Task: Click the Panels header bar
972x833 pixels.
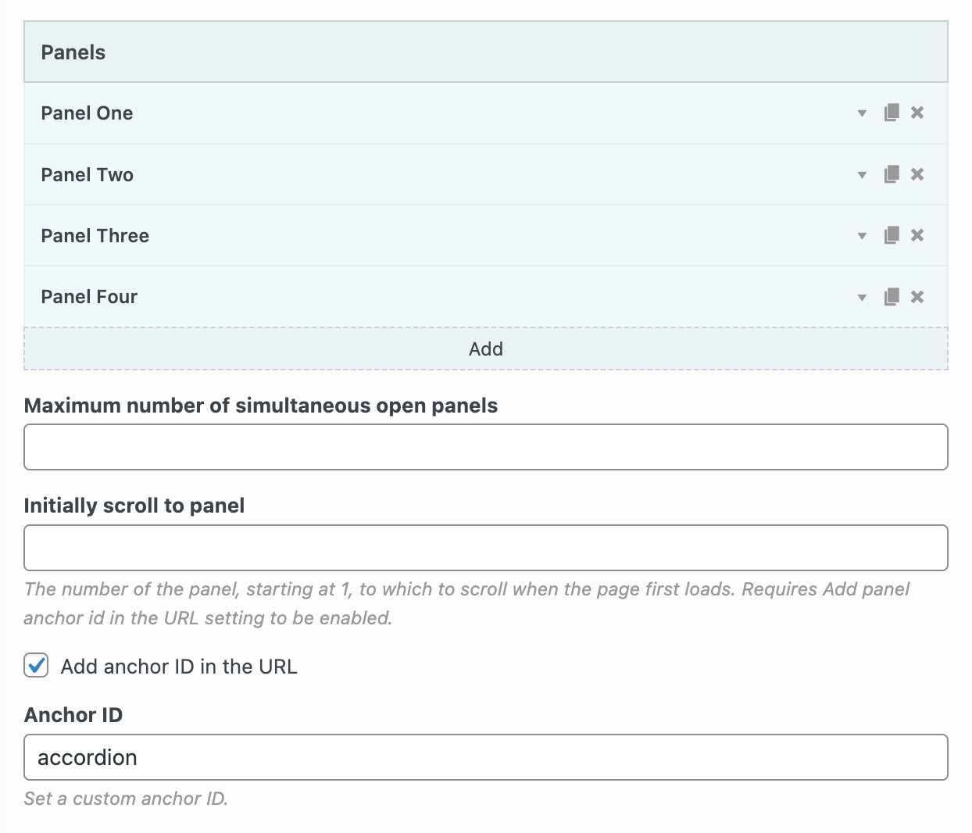Action: tap(486, 52)
